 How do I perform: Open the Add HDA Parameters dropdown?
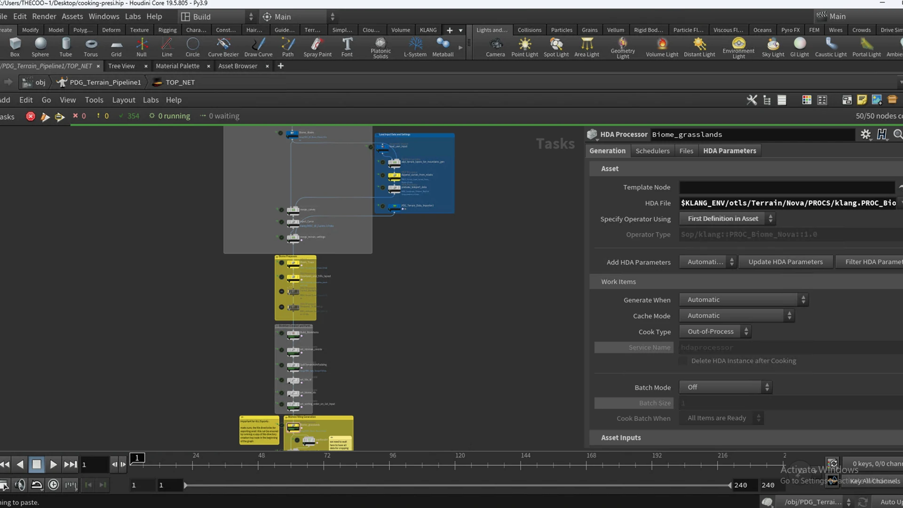pos(708,262)
